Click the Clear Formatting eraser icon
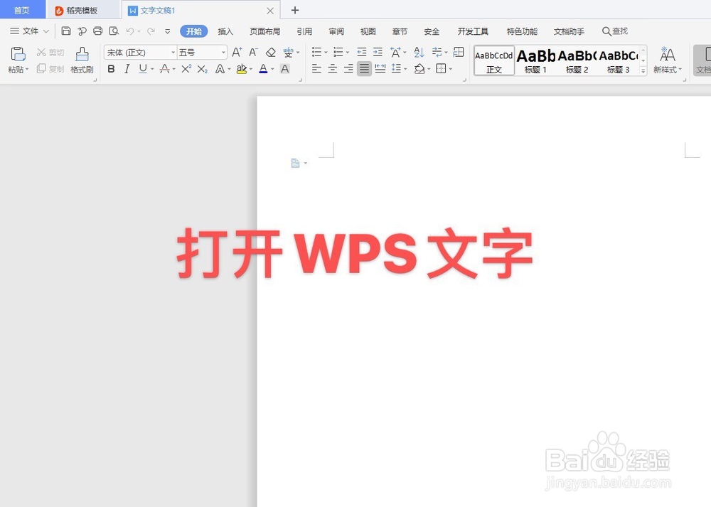This screenshot has width=711, height=507. [x=271, y=52]
